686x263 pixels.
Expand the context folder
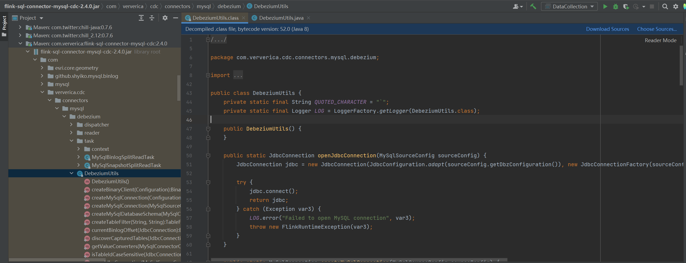78,149
